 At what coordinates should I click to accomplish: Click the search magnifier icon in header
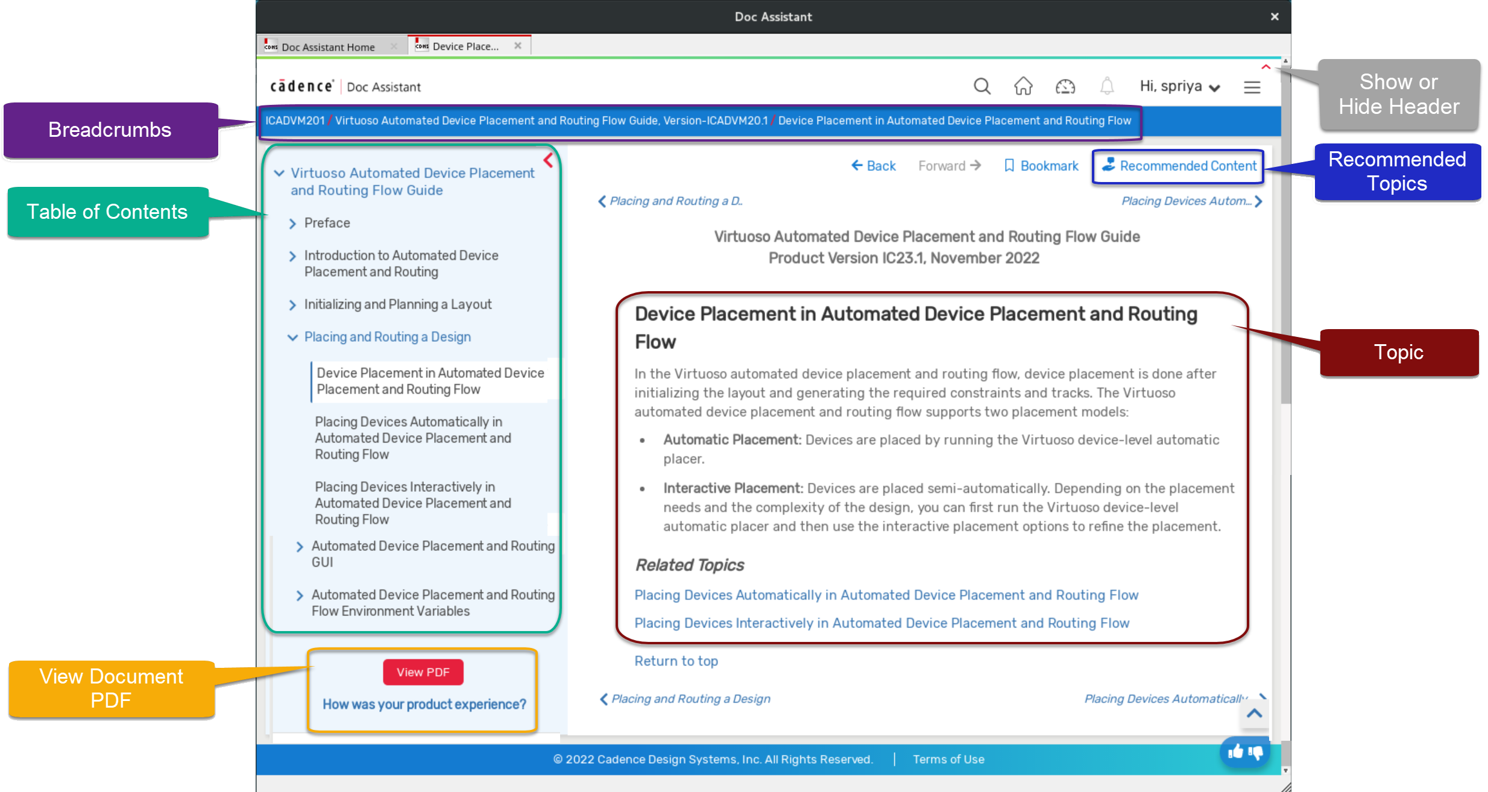click(x=982, y=87)
